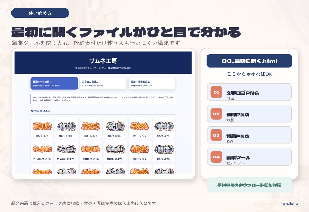Open the 雑談／ミルクブルー logo card
This screenshot has width=309, height=212.
pos(67,128)
